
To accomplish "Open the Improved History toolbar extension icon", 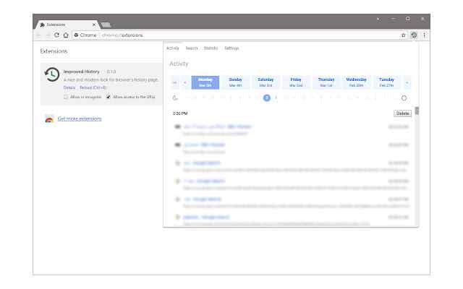I will [414, 35].
